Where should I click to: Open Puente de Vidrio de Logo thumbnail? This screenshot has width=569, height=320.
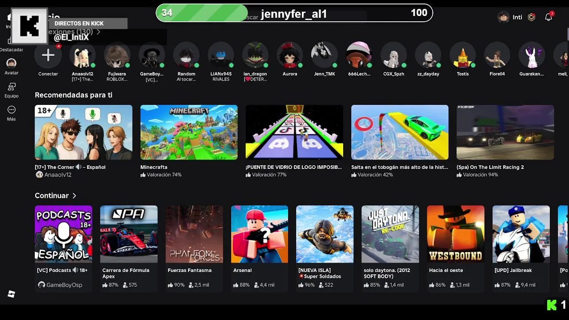point(294,132)
